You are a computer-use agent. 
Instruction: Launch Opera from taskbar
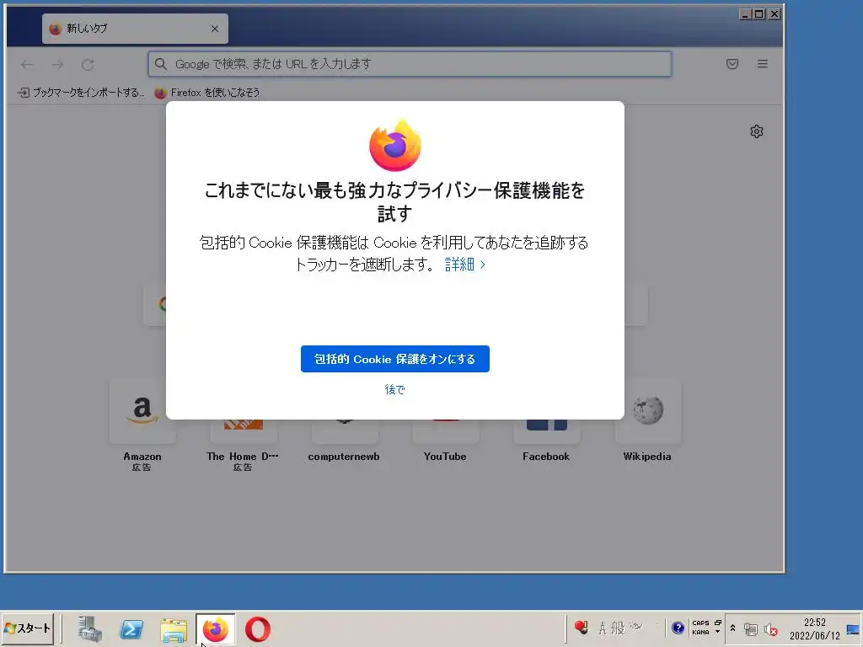(x=258, y=628)
